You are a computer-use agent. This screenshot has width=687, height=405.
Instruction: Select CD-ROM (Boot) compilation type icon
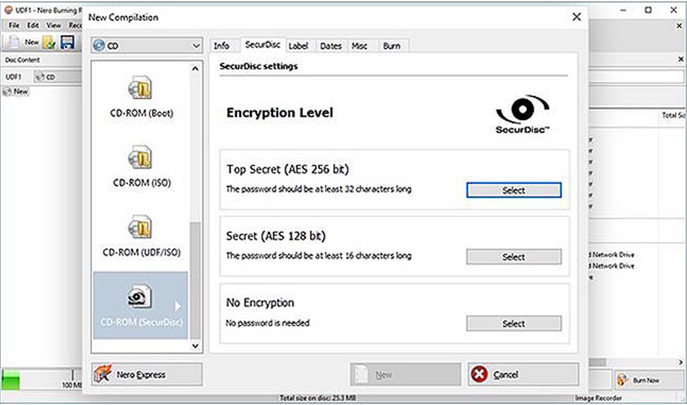140,88
